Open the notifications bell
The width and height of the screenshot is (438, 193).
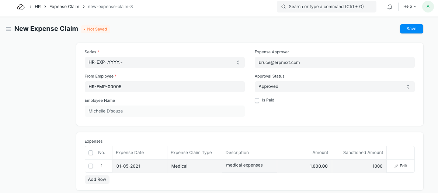(x=390, y=7)
